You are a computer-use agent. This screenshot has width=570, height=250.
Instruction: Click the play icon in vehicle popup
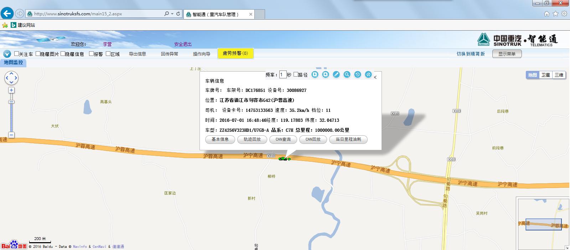pos(315,74)
